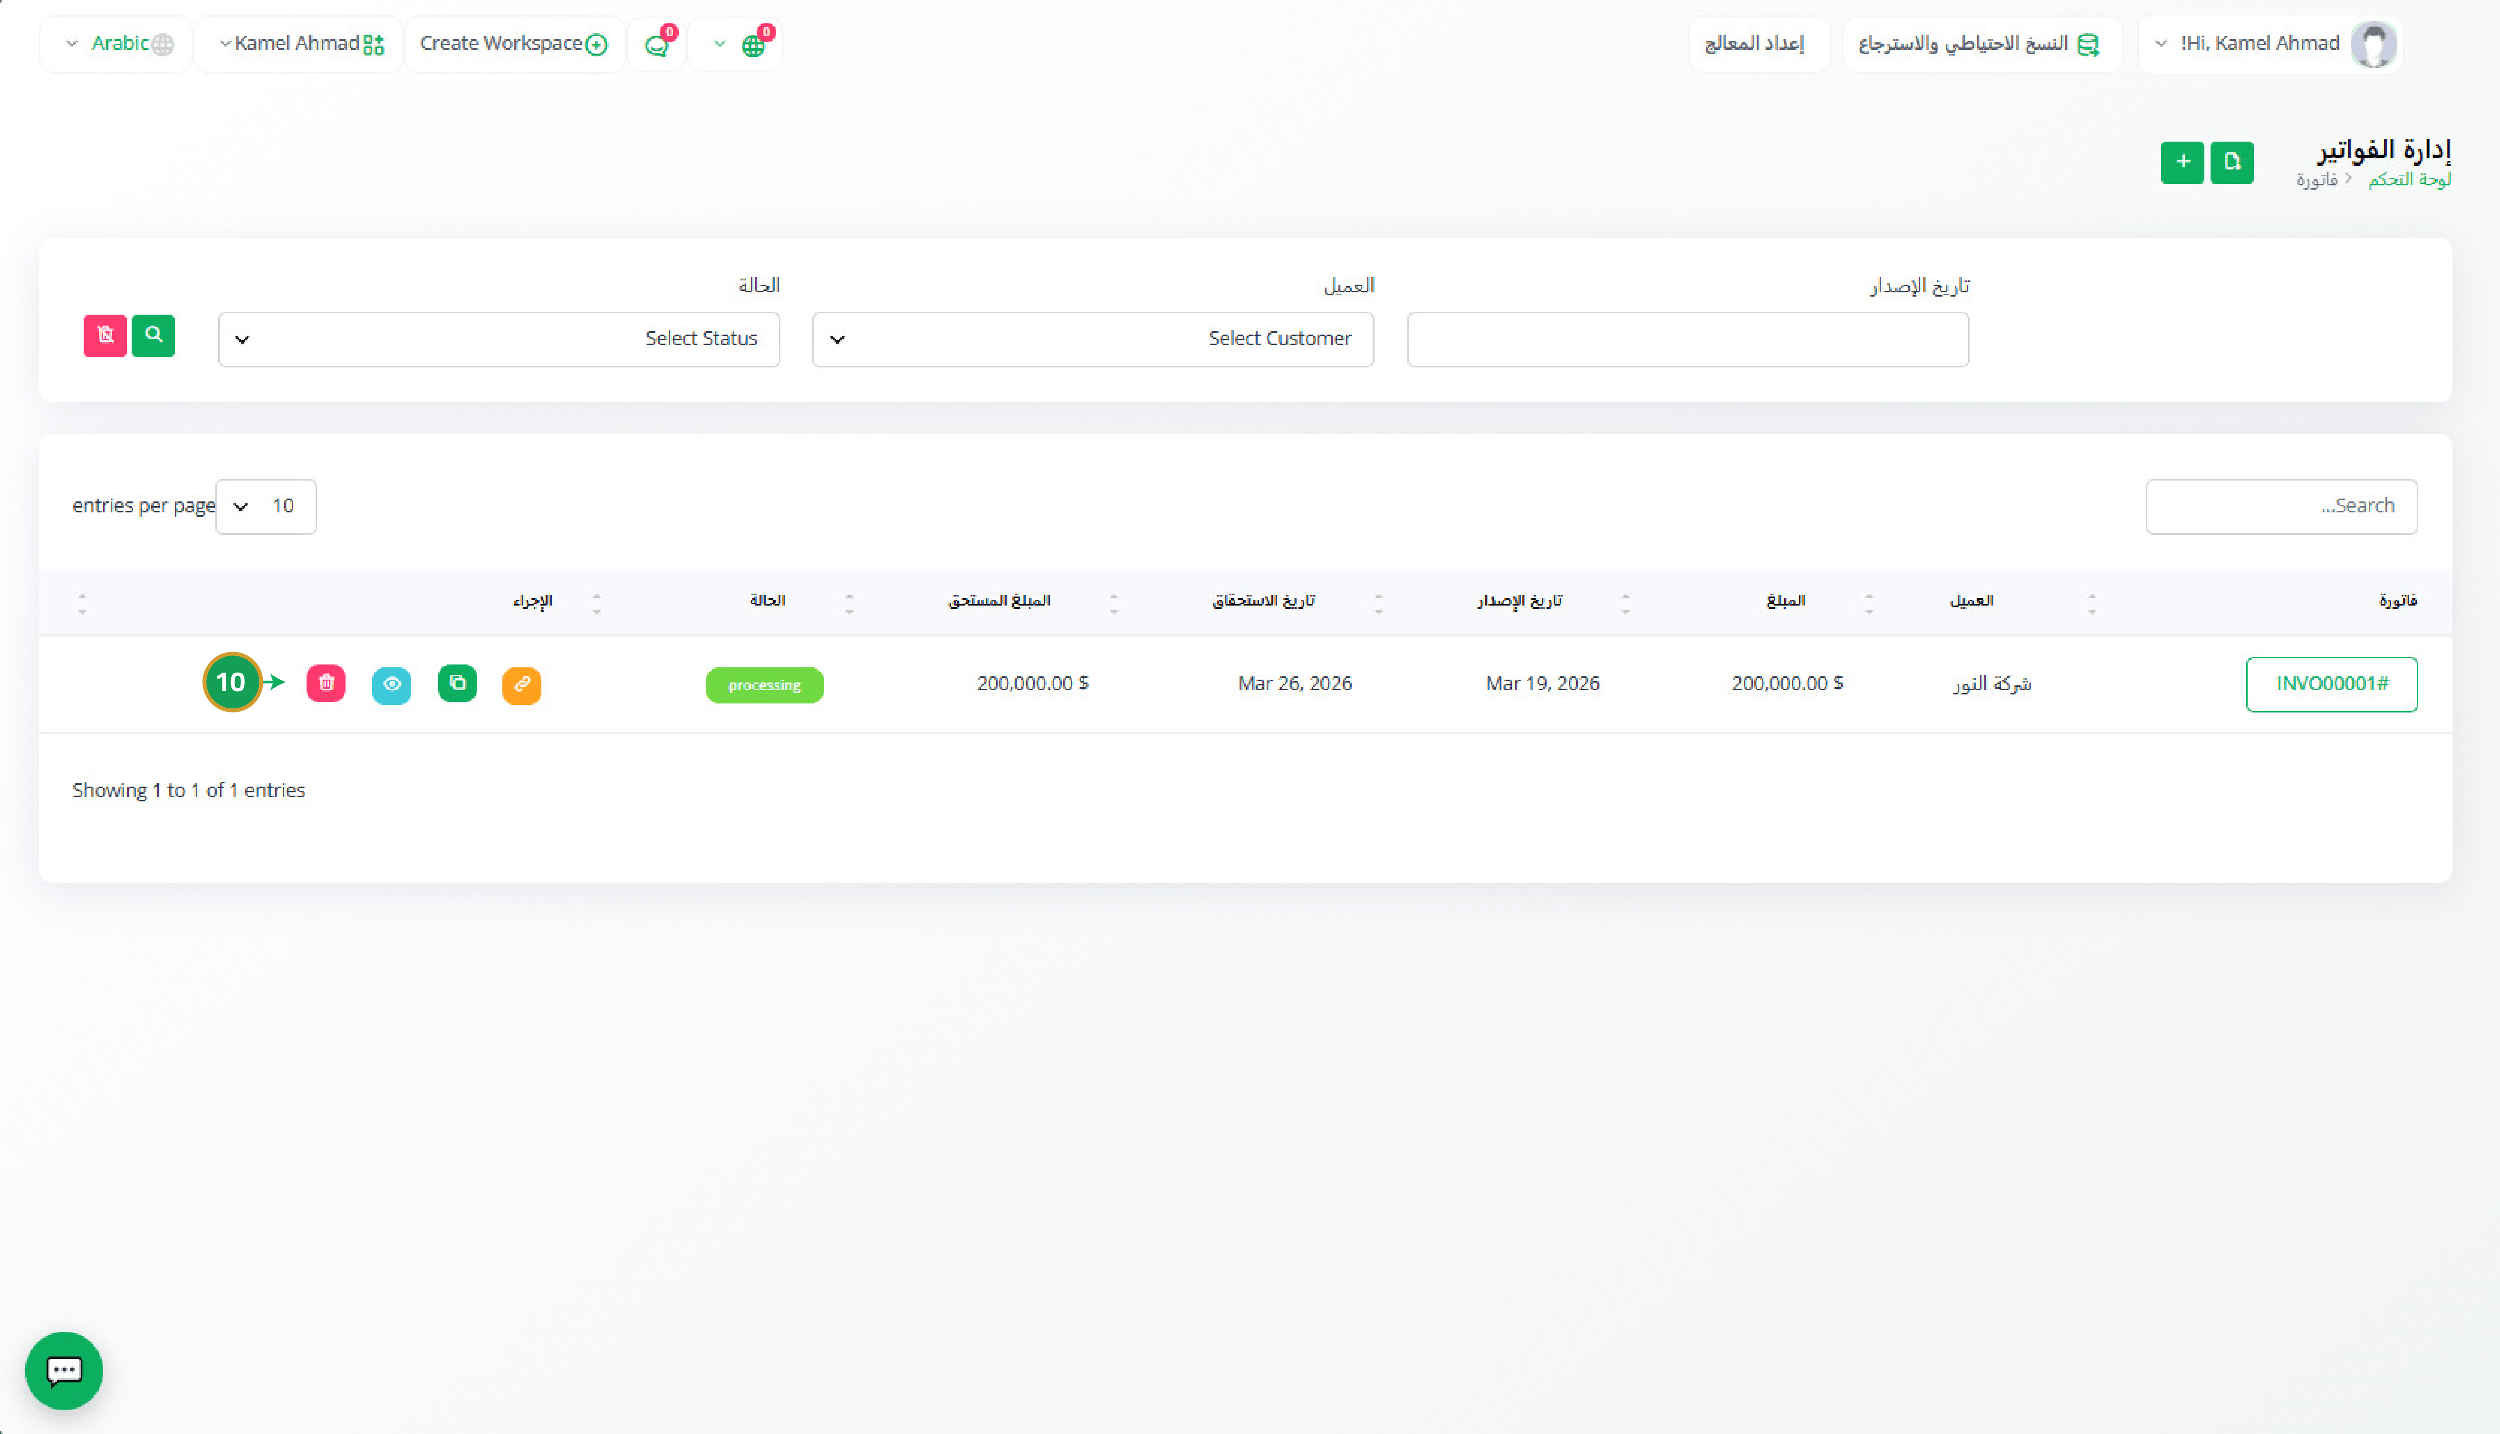Click the green duplicate icon for INVO00001

click(x=458, y=683)
